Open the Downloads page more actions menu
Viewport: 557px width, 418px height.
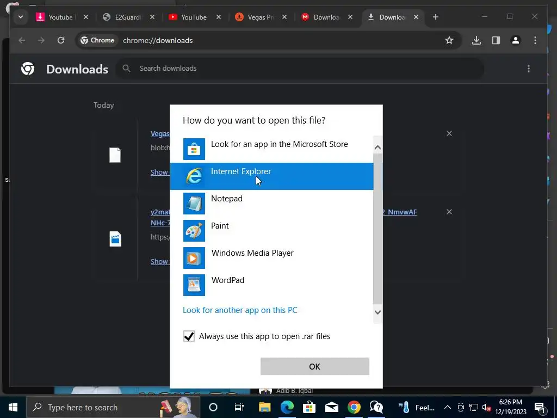point(529,69)
